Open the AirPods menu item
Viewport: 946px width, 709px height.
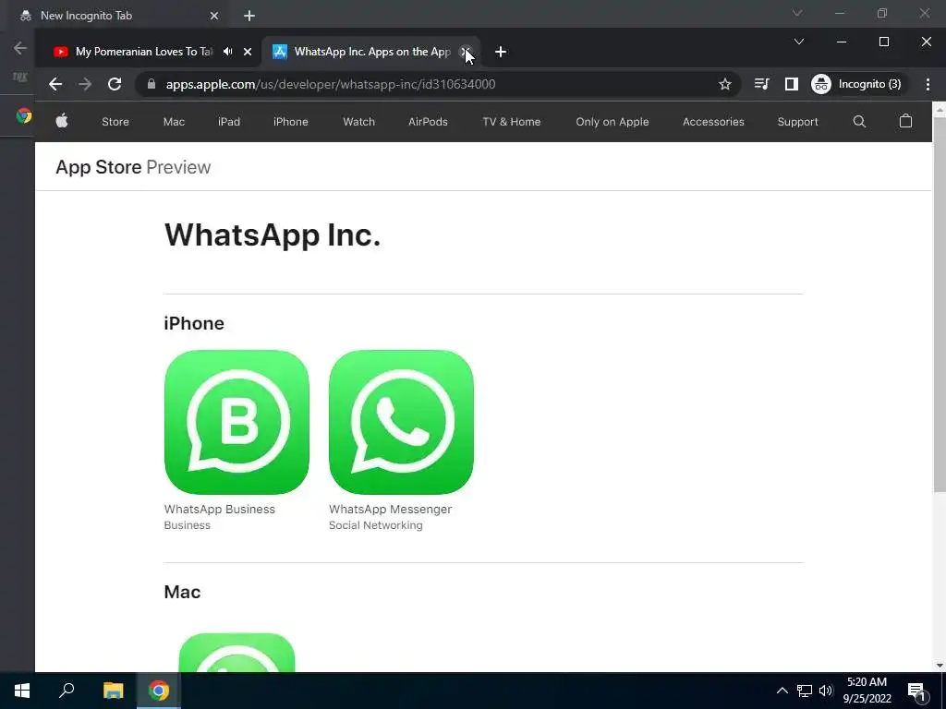point(428,121)
